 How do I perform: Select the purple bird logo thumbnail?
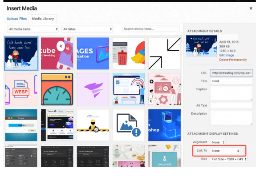[x=93, y=89]
